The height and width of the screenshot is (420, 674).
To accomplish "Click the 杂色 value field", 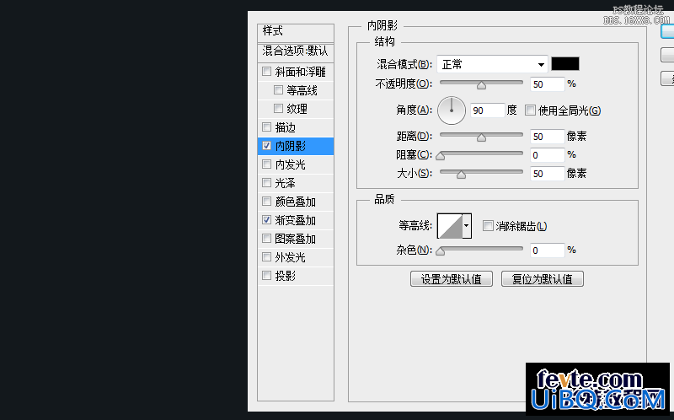I will [547, 250].
